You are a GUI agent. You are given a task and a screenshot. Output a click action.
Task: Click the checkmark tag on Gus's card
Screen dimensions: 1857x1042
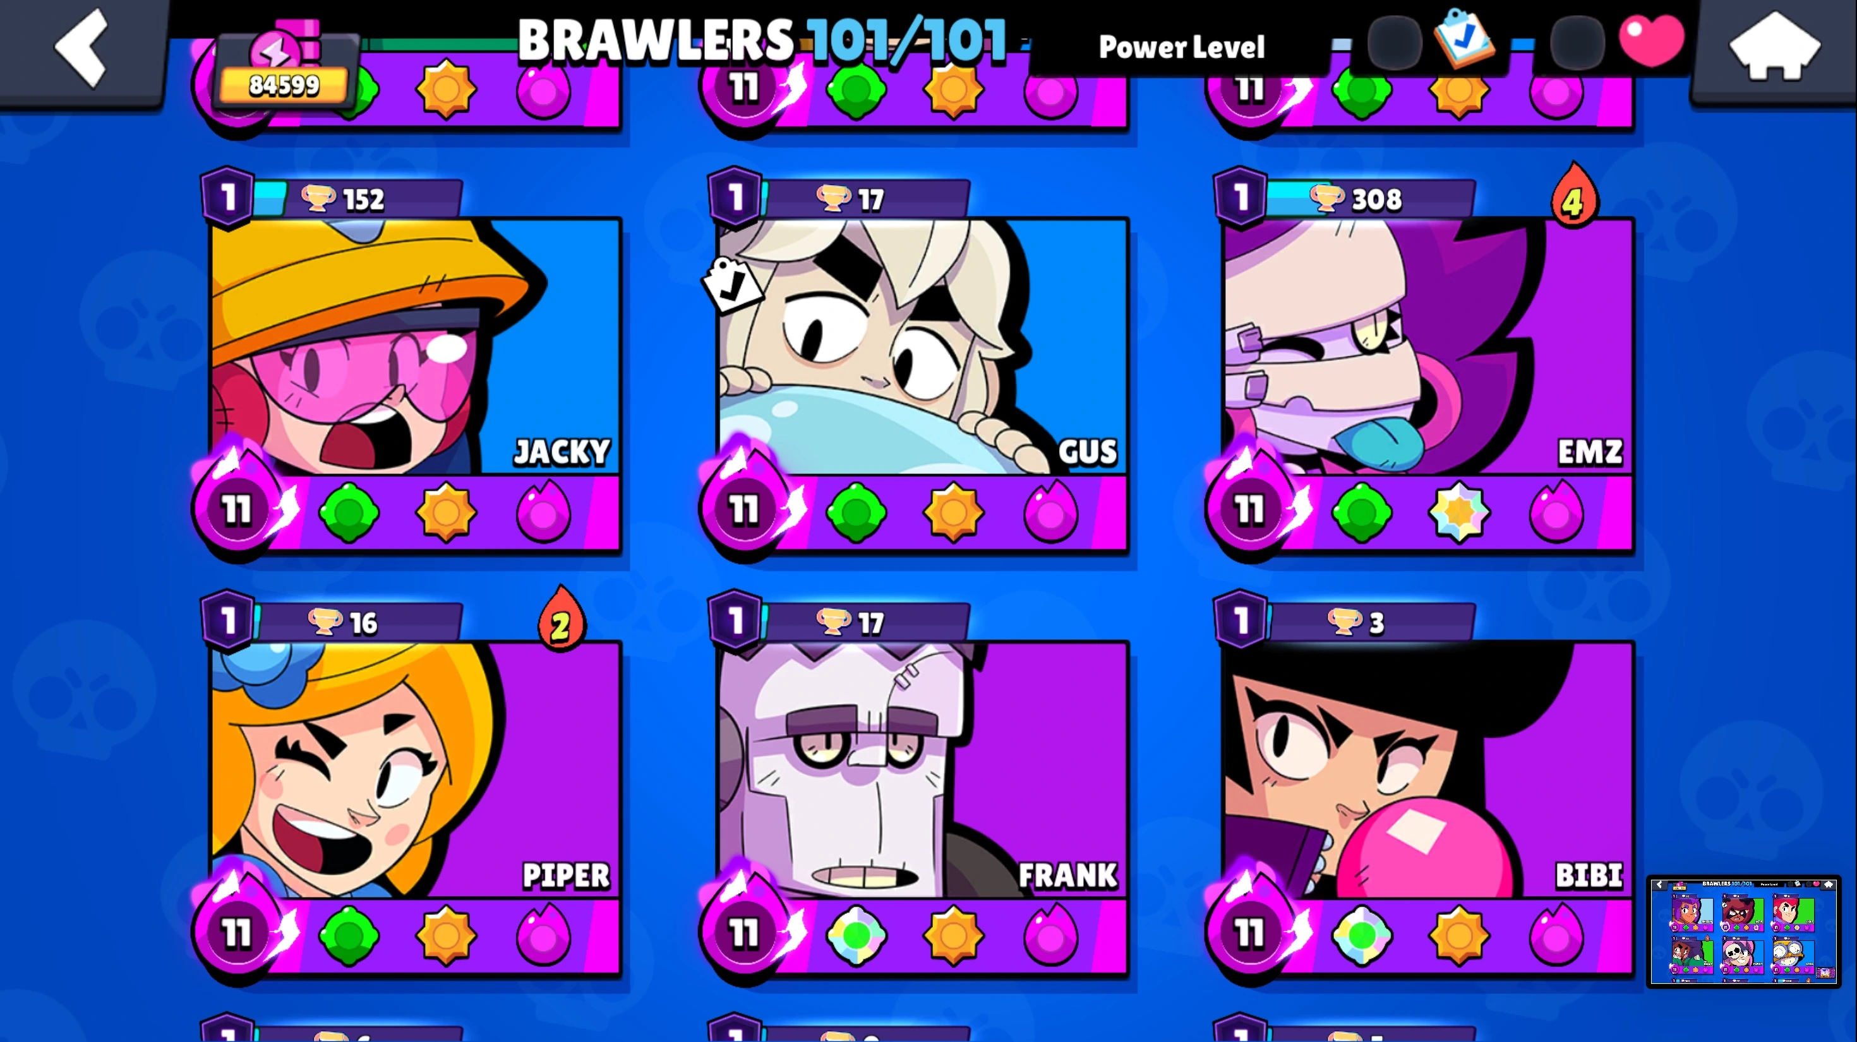[731, 285]
